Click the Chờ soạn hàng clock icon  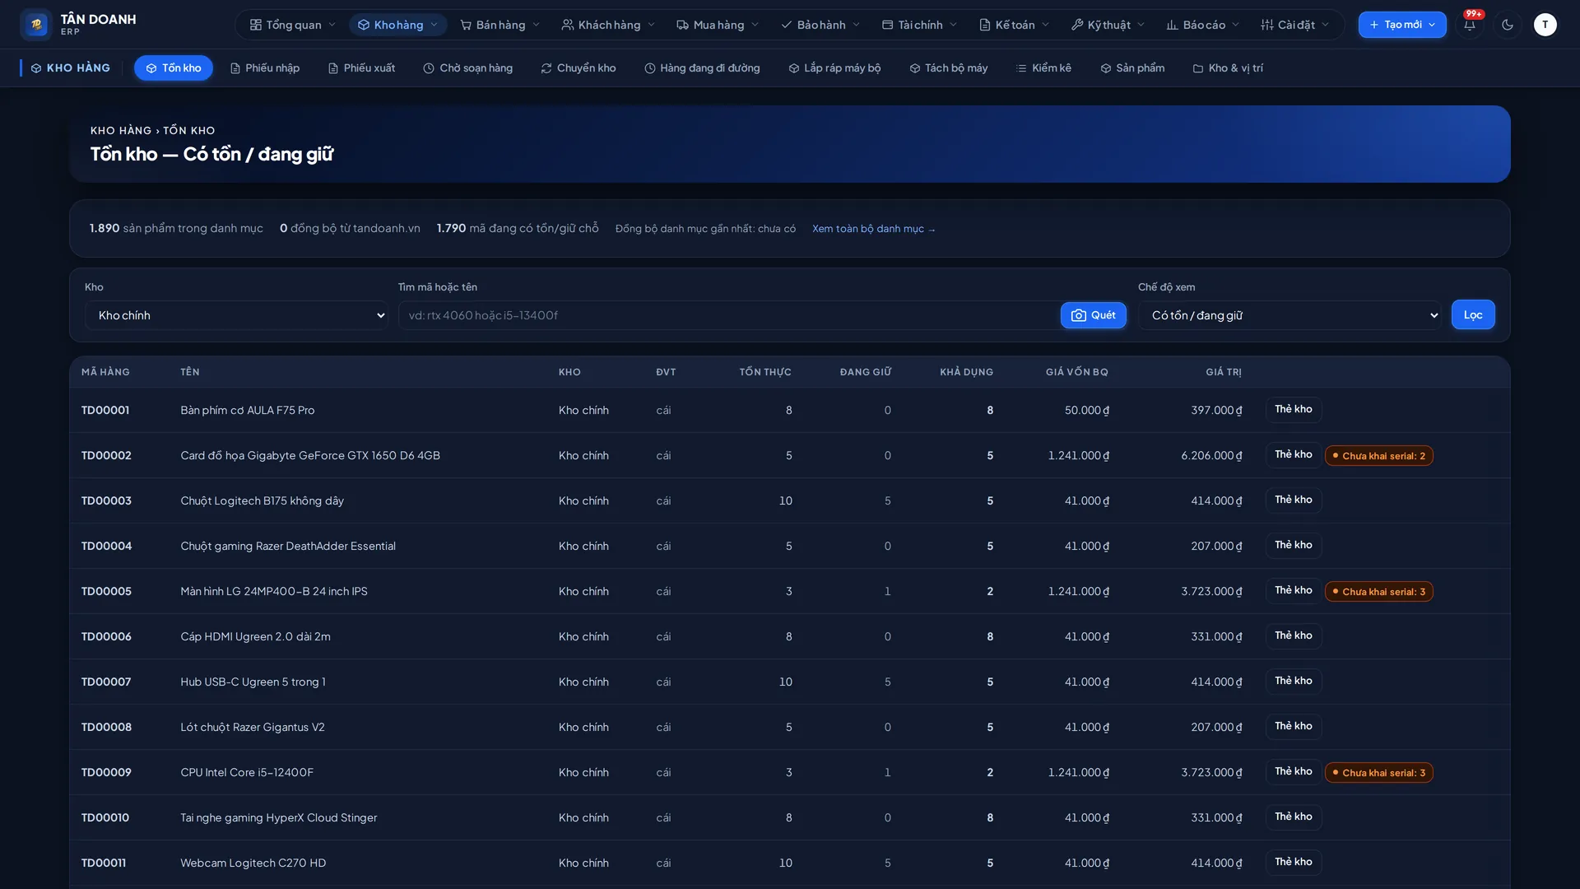tap(429, 68)
